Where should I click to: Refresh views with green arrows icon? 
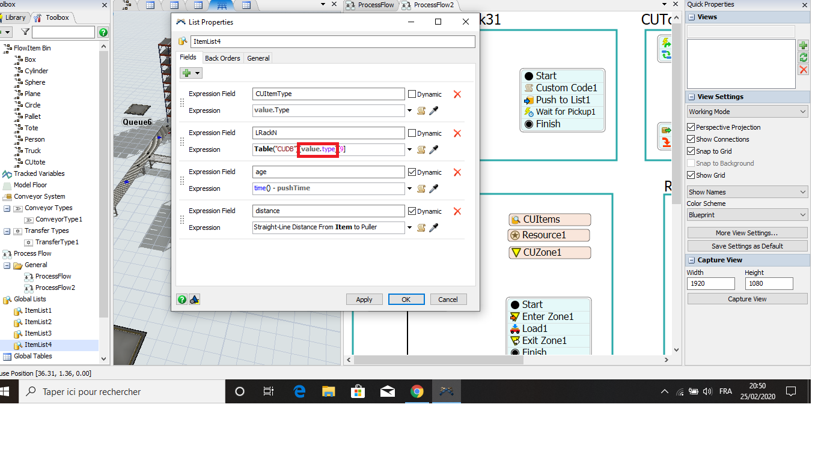pos(804,58)
